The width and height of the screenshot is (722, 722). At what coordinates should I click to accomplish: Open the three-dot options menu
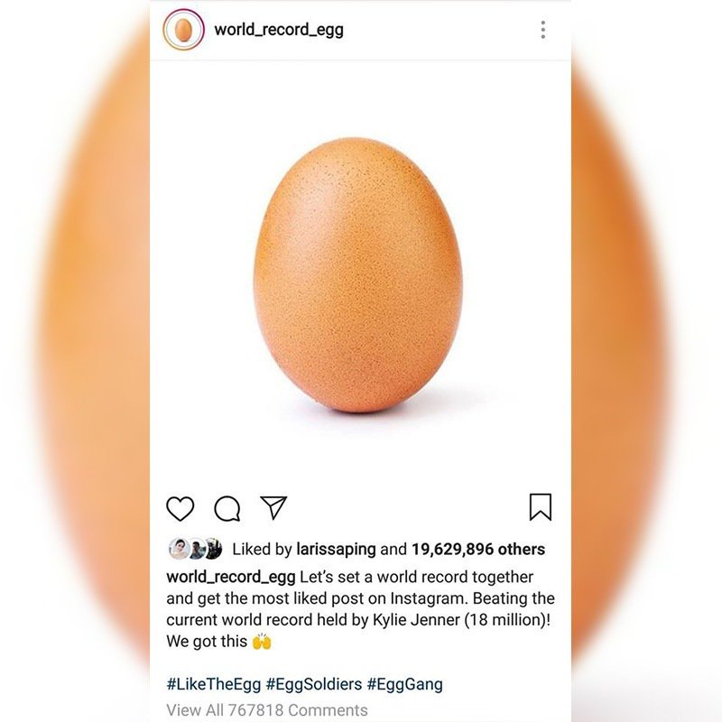point(543,30)
